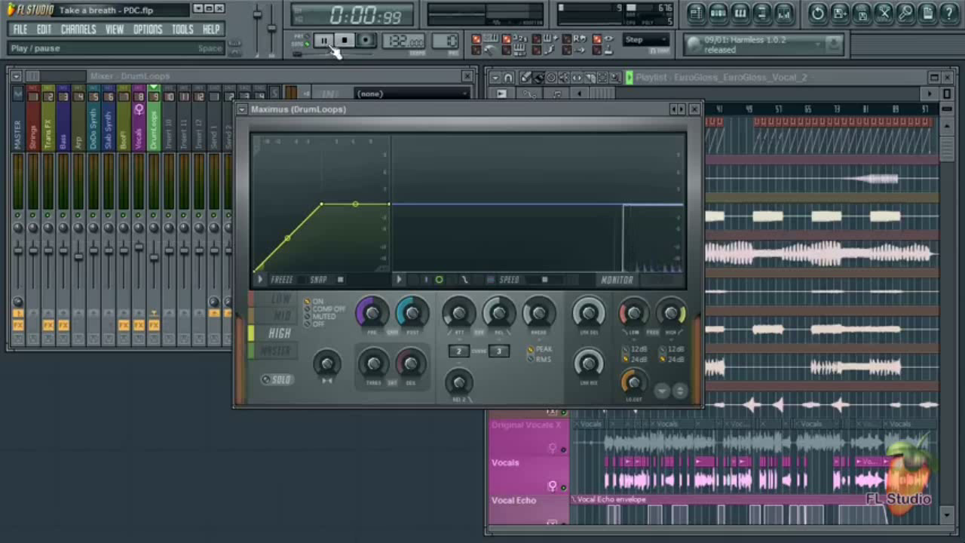Open the mixer input (none) dropdown
Viewport: 965px width, 543px height.
tap(412, 94)
